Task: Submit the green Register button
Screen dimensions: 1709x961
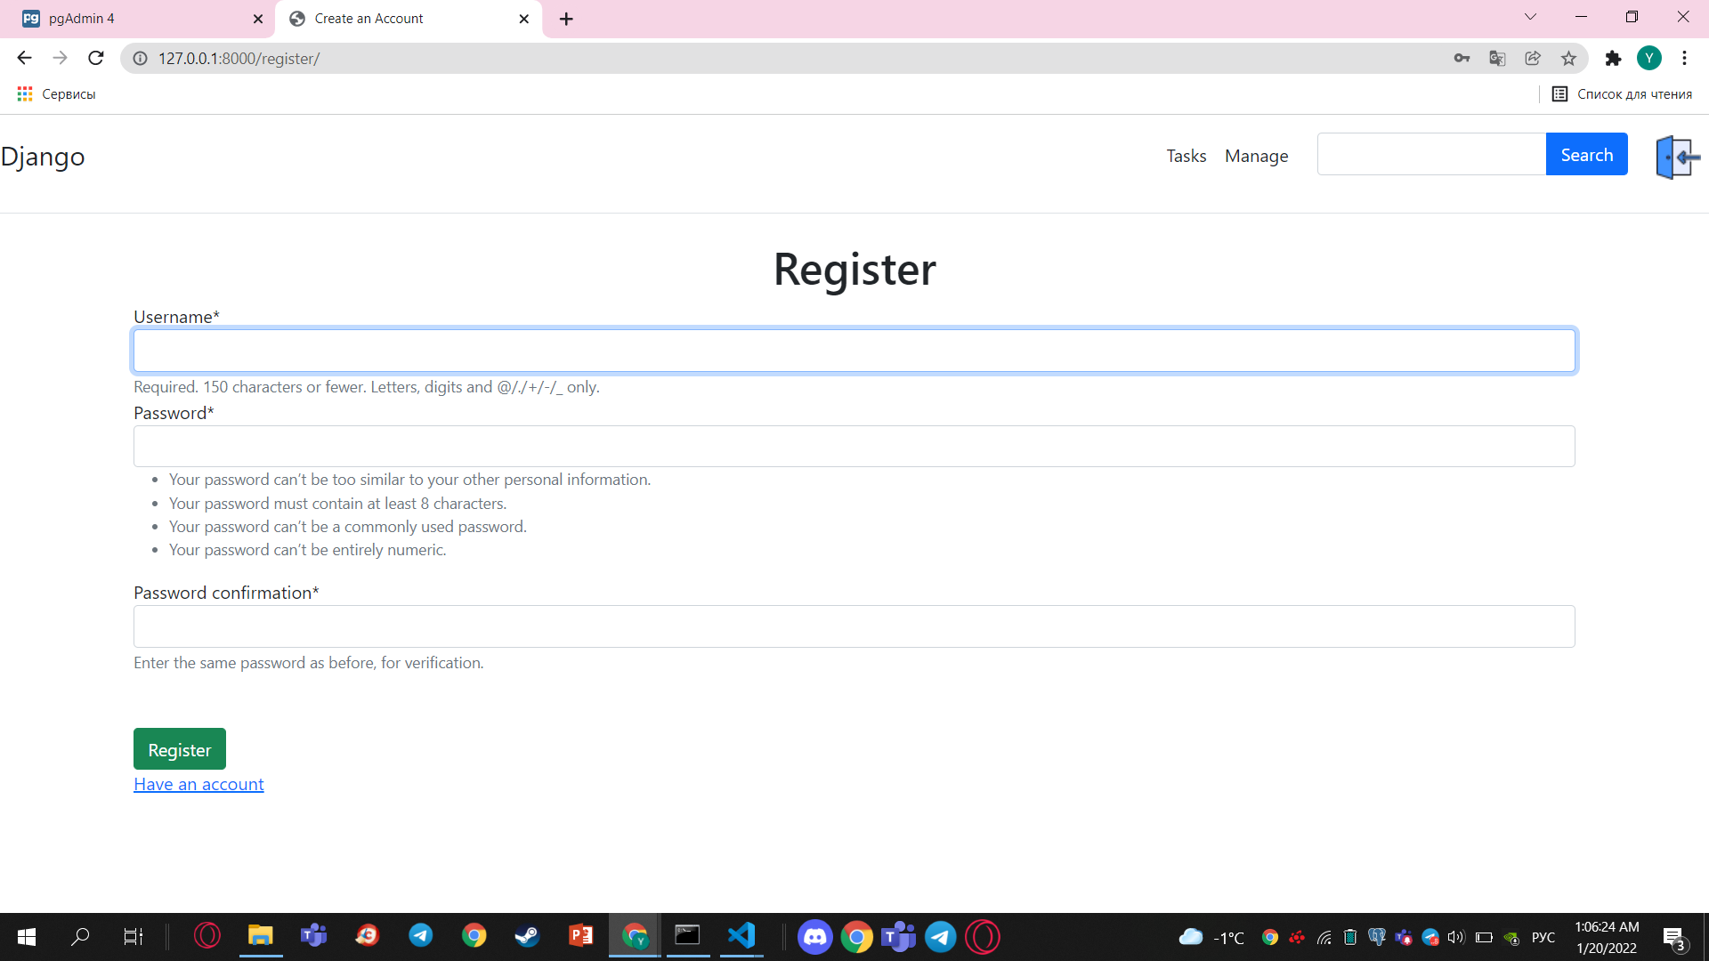Action: click(x=180, y=749)
